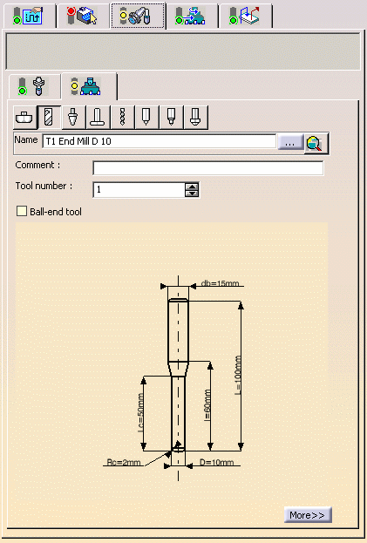This screenshot has width=367, height=543.
Task: Go to the Feeds and Speeds tab
Action: coord(191,16)
